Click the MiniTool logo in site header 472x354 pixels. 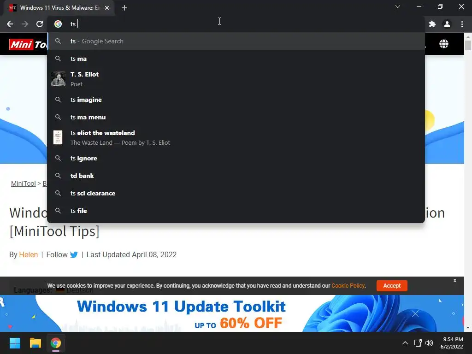pos(28,45)
